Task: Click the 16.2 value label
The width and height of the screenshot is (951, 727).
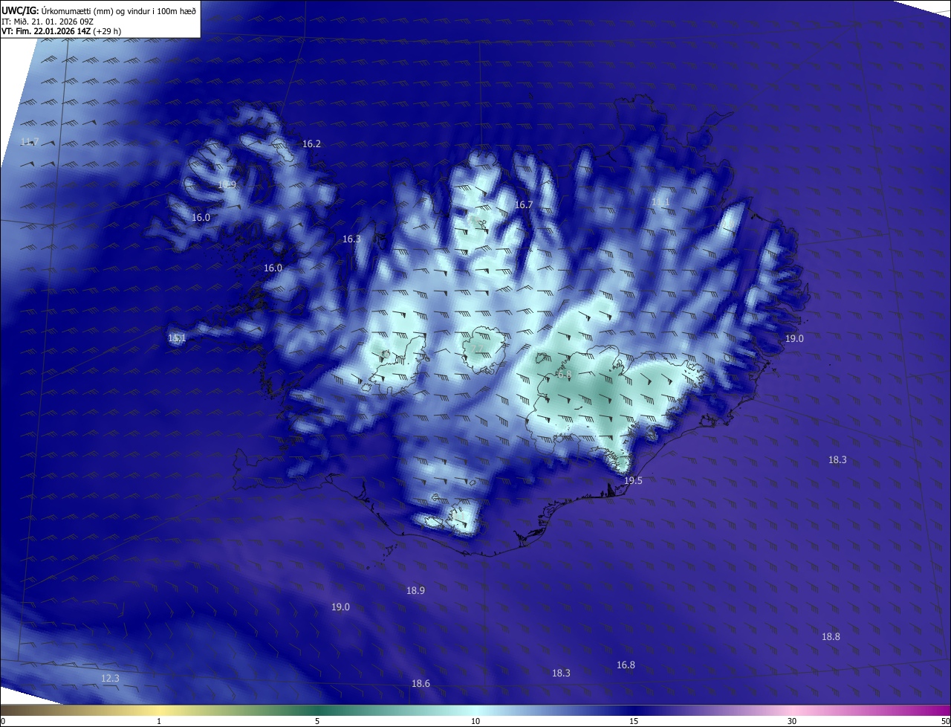Action: tap(312, 143)
